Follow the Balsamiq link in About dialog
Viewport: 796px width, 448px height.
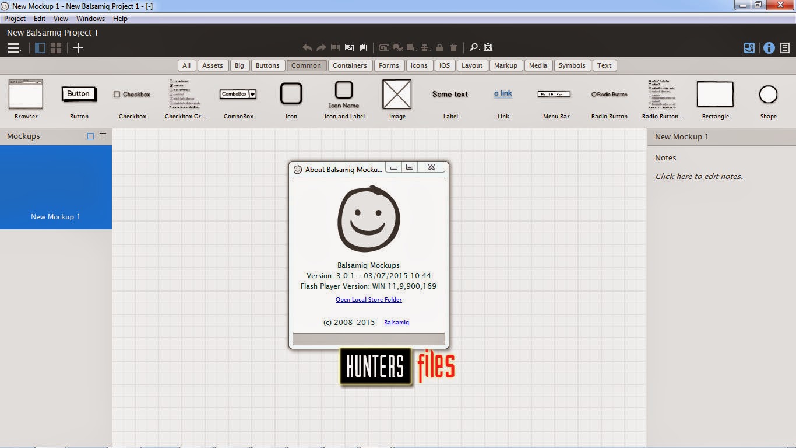pos(396,323)
